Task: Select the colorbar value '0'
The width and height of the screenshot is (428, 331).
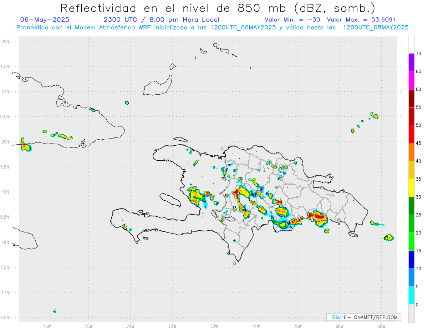Action: pyautogui.click(x=417, y=305)
